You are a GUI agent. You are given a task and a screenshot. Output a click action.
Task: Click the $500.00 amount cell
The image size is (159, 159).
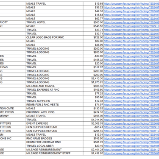pos(93,22)
